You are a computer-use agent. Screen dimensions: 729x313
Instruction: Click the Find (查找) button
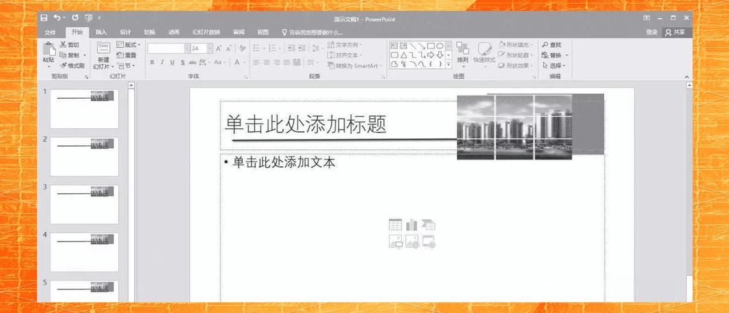tap(552, 45)
